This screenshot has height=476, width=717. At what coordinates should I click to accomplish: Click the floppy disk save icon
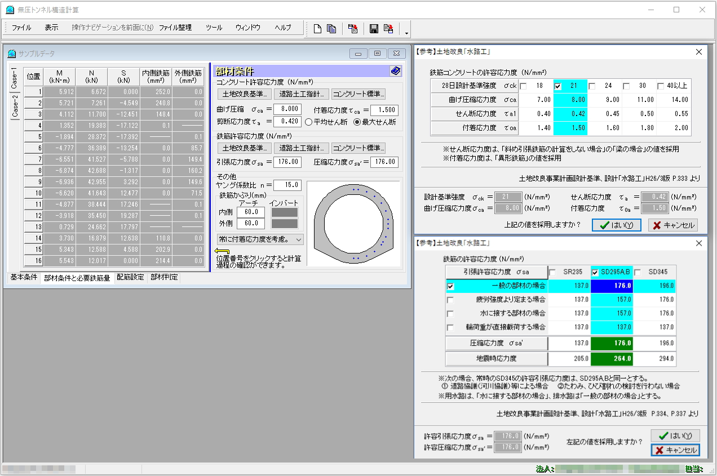pos(374,29)
